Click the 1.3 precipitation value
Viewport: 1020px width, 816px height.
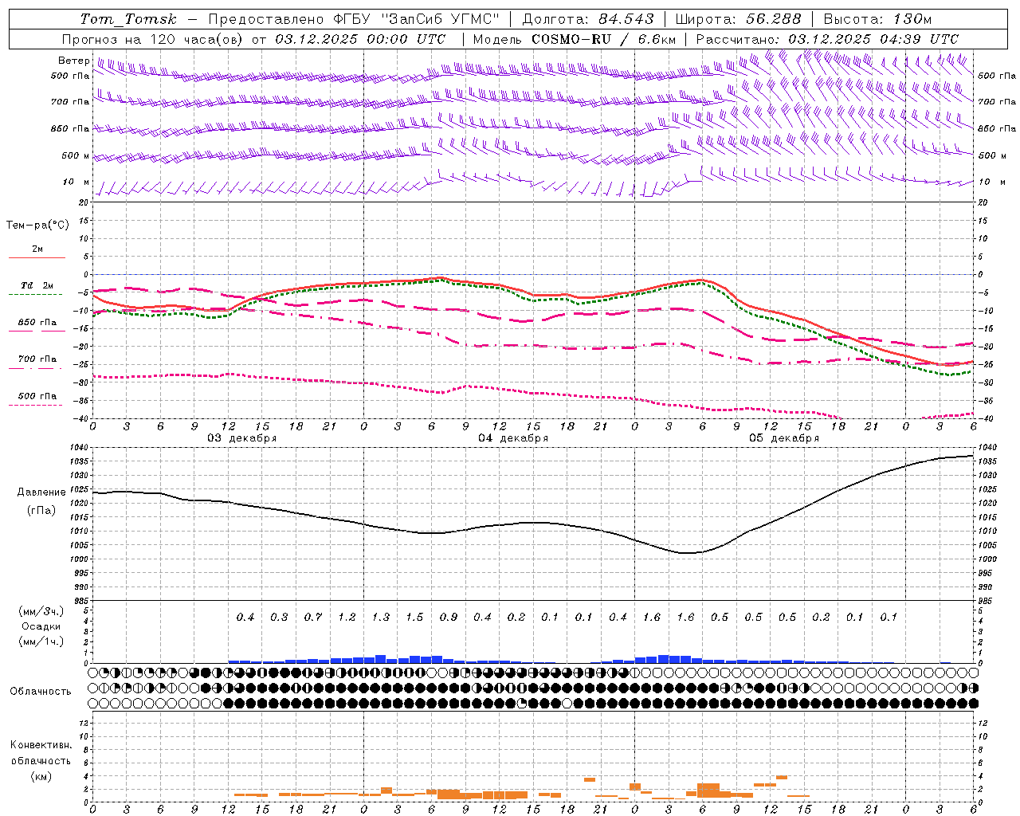[381, 617]
